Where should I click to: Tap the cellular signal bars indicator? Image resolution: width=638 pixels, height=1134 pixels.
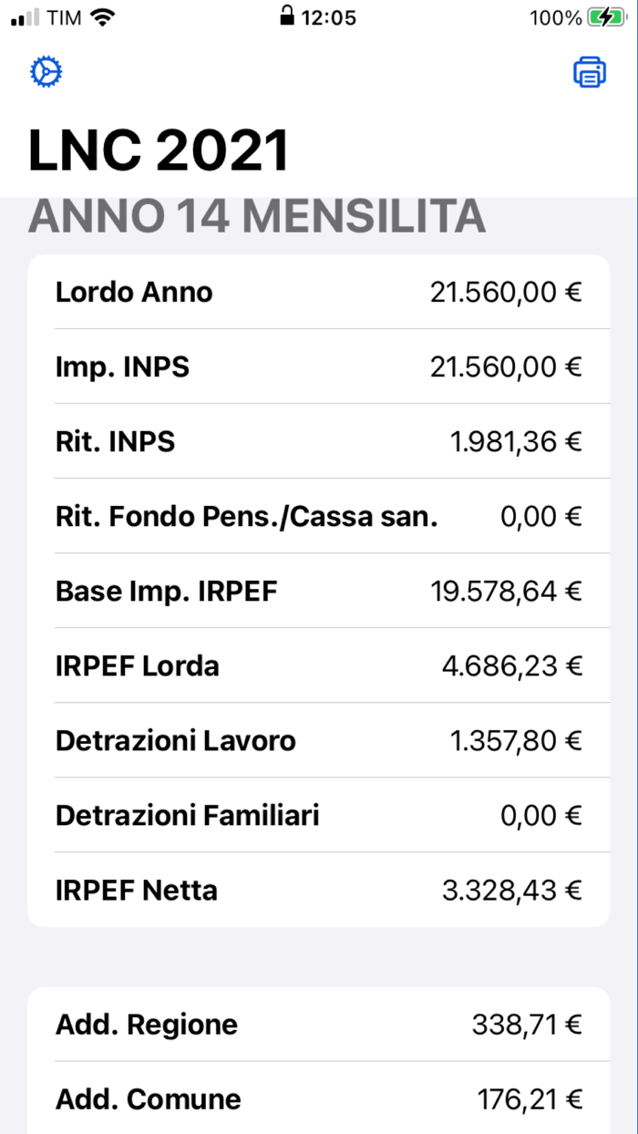pyautogui.click(x=26, y=17)
